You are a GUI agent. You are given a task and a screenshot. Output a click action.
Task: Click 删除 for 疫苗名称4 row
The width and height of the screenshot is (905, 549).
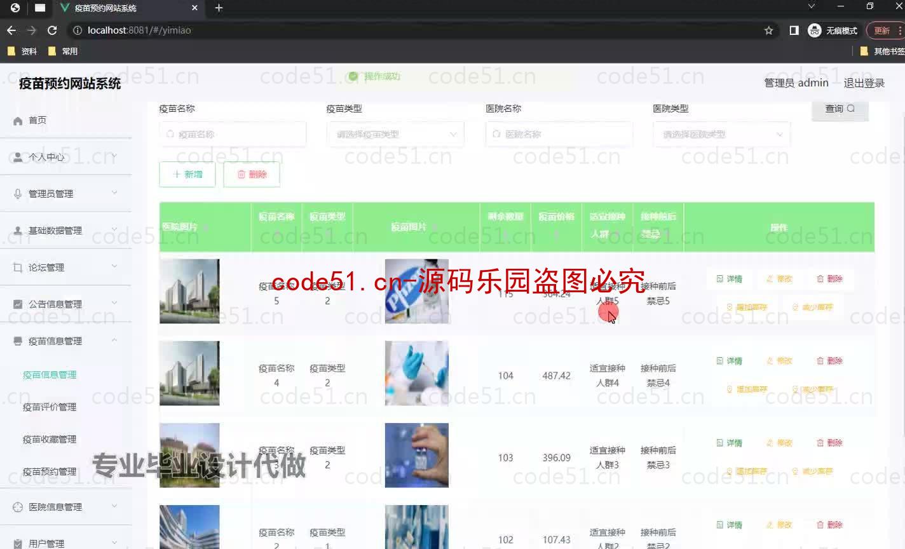click(829, 361)
